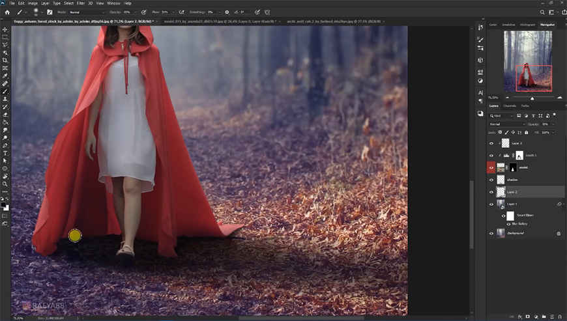The image size is (567, 321).
Task: Open the Flow value dropdown arrow
Action: (x=173, y=12)
